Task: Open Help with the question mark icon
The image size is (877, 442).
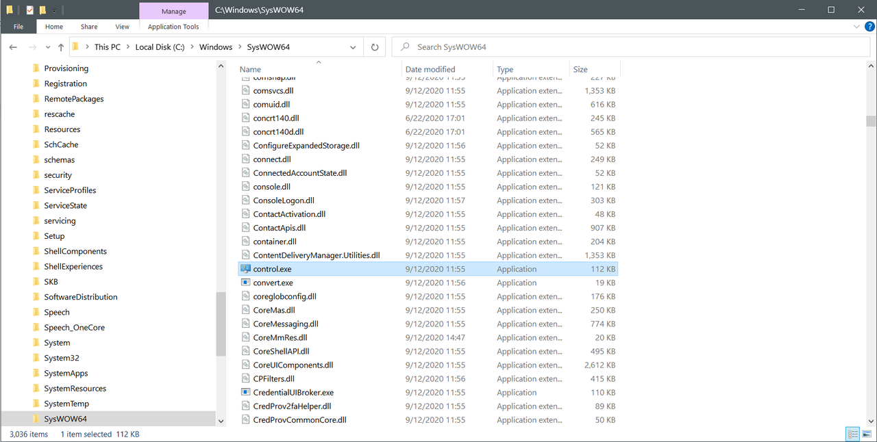Action: 869,27
